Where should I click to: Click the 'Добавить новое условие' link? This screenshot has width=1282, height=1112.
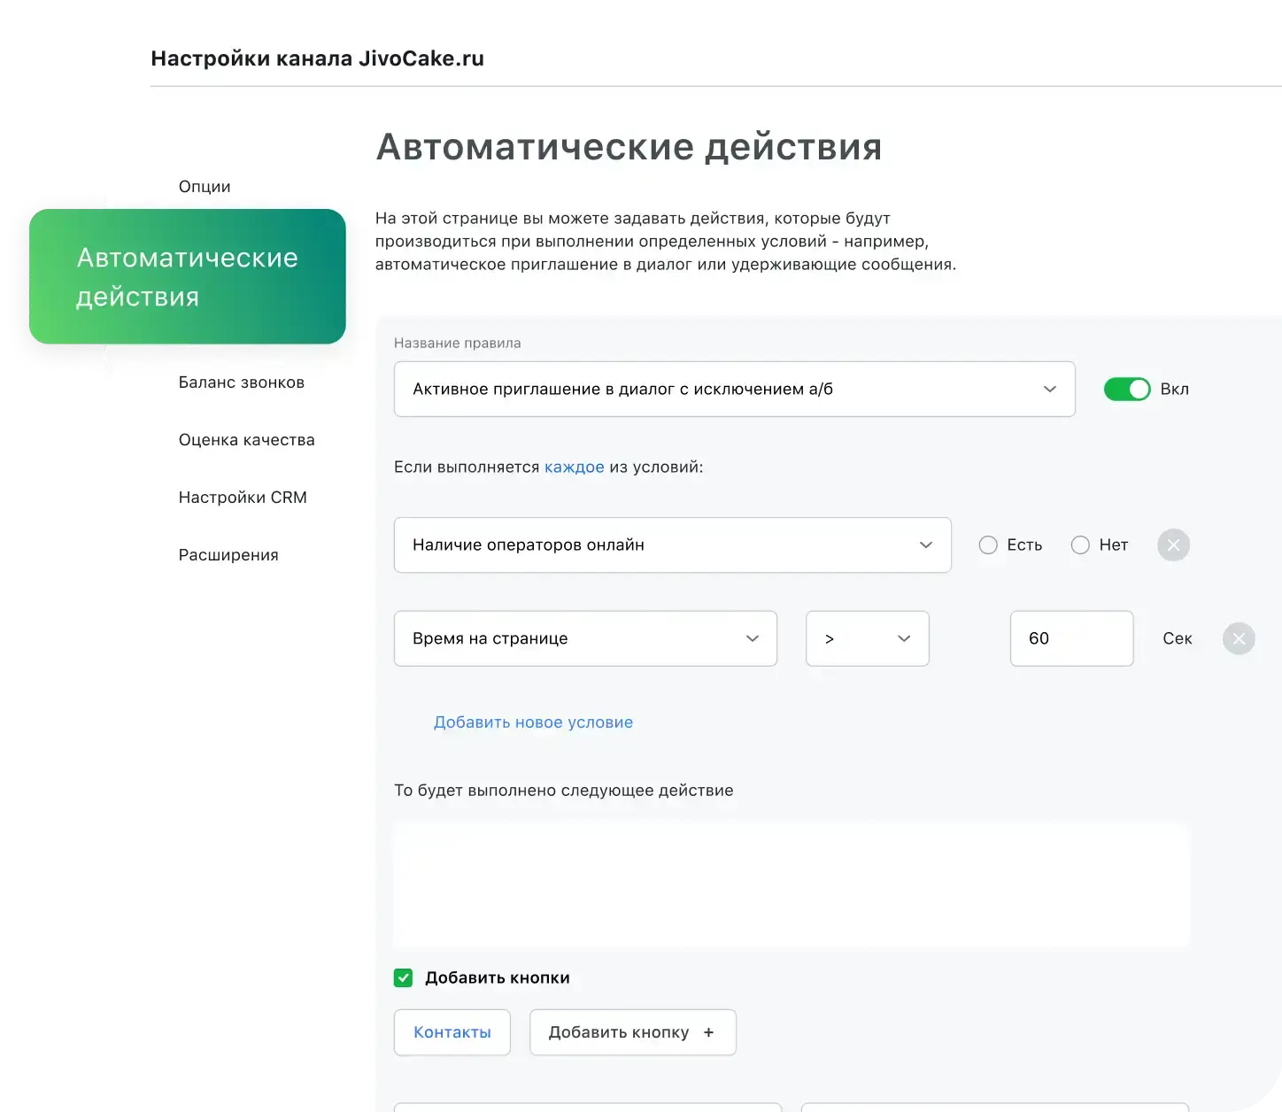[533, 722]
